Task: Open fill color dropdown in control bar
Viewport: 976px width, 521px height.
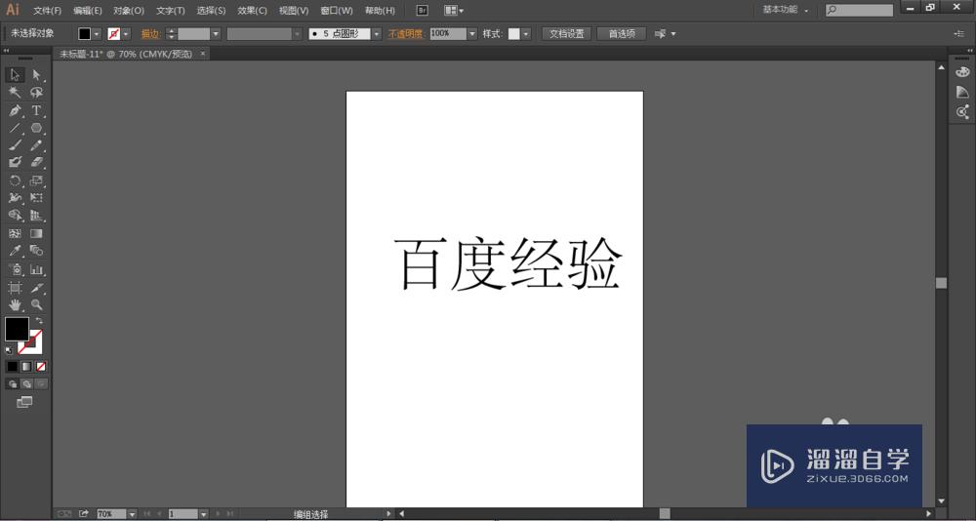Action: tap(97, 33)
